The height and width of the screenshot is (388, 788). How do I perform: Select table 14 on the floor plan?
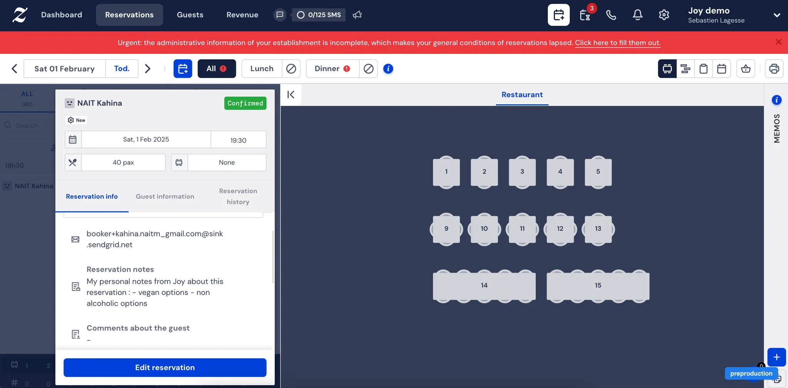[484, 286]
